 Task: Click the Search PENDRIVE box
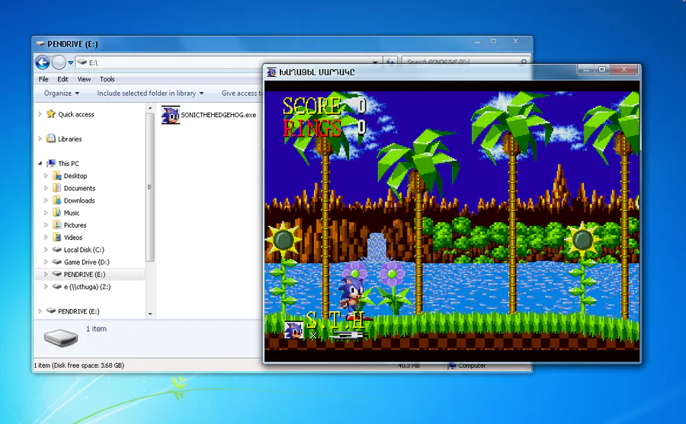(466, 62)
